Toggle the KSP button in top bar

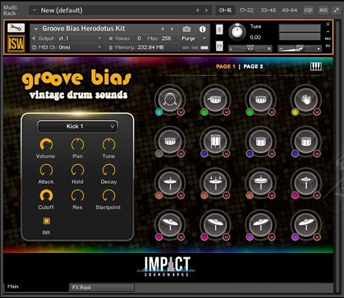coord(308,10)
